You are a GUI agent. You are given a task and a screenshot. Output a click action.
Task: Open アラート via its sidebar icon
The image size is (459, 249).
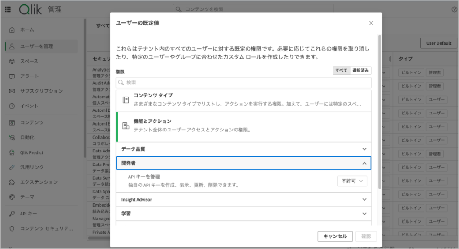click(x=12, y=76)
